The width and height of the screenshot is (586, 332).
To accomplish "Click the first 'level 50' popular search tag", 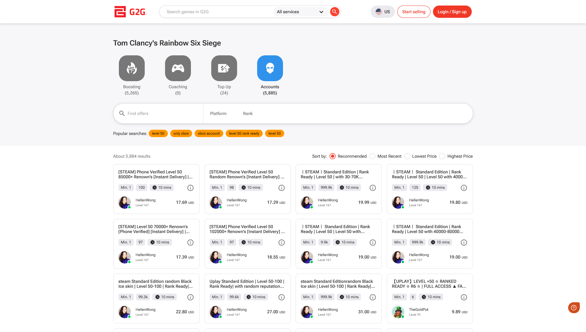I will (158, 133).
